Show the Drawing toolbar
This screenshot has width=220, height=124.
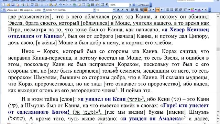click(97, 5)
